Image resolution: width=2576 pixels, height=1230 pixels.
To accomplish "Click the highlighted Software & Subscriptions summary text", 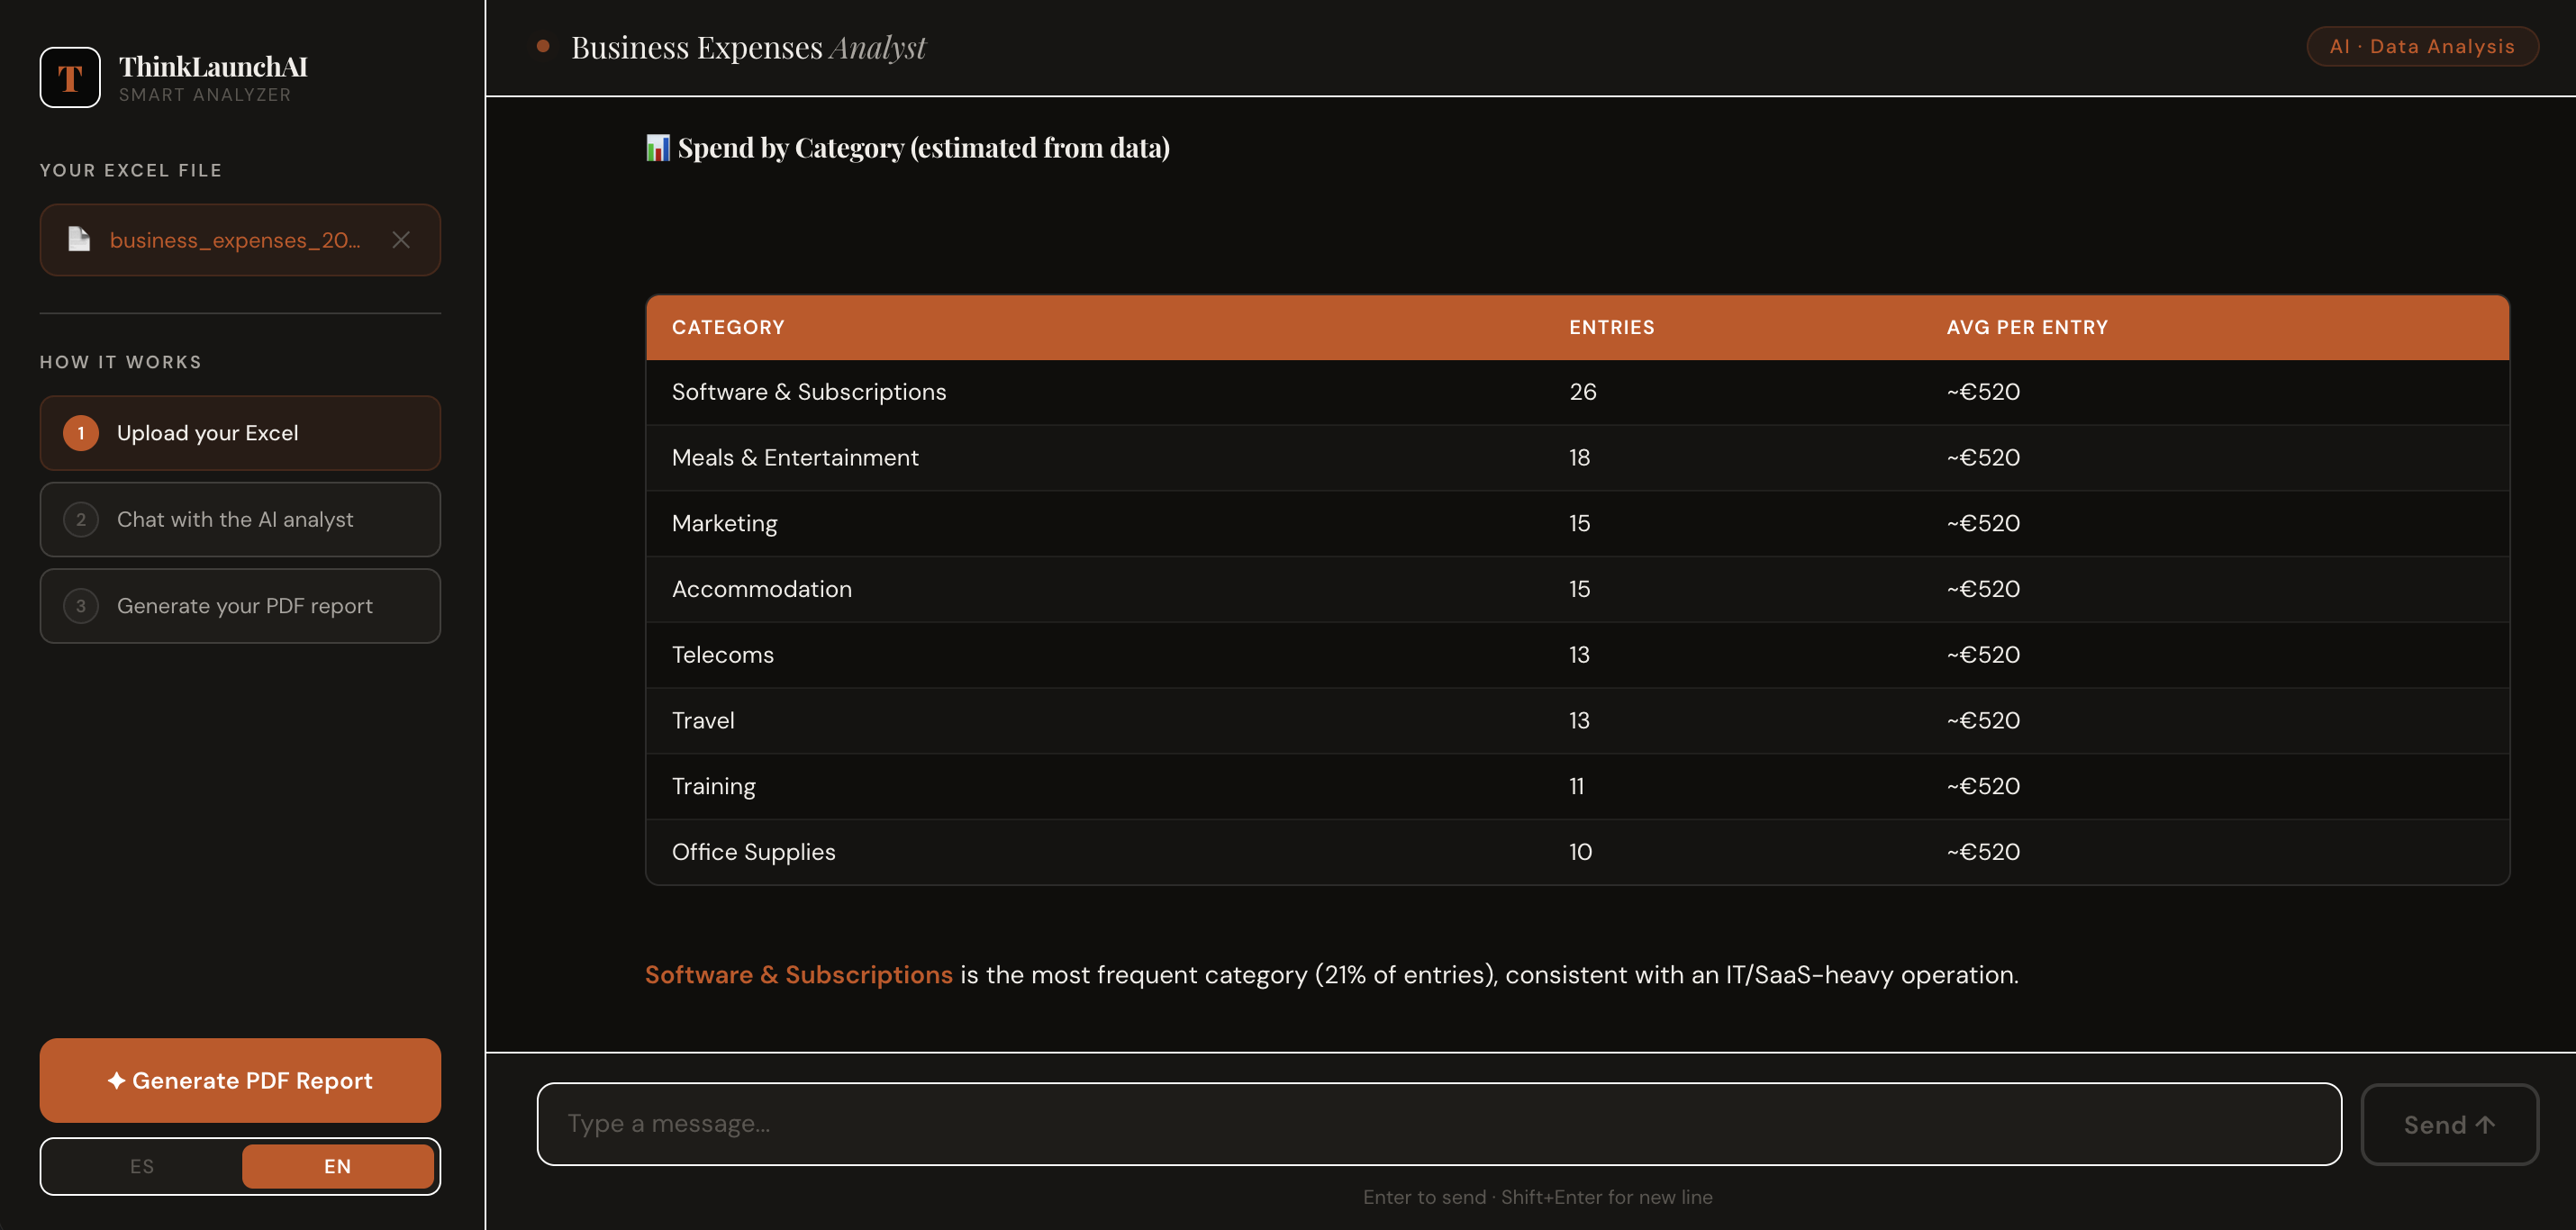I will click(x=798, y=975).
